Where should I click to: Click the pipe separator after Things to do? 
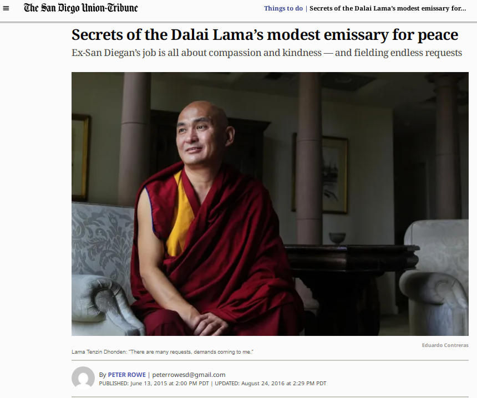coord(306,8)
